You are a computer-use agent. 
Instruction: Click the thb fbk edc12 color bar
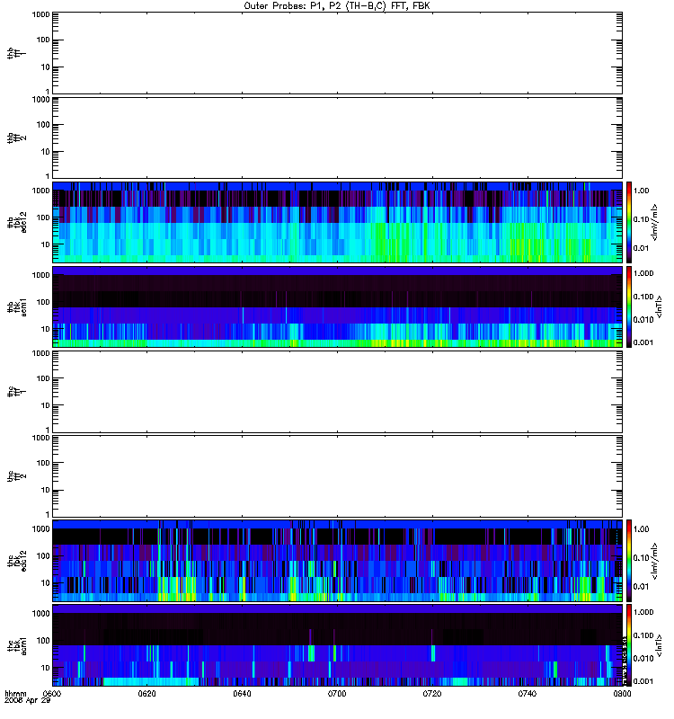pyautogui.click(x=629, y=222)
